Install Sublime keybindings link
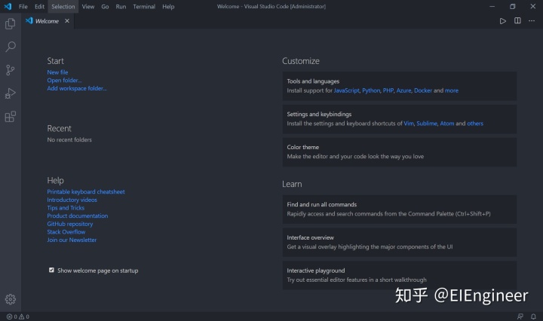Viewport: 543px width, 321px height. (x=427, y=124)
